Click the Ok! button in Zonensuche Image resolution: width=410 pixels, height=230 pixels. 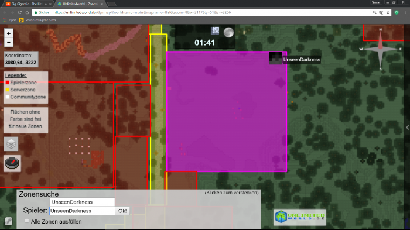(122, 211)
